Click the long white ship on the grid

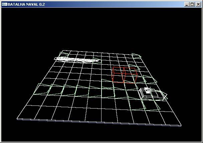pos(76,60)
